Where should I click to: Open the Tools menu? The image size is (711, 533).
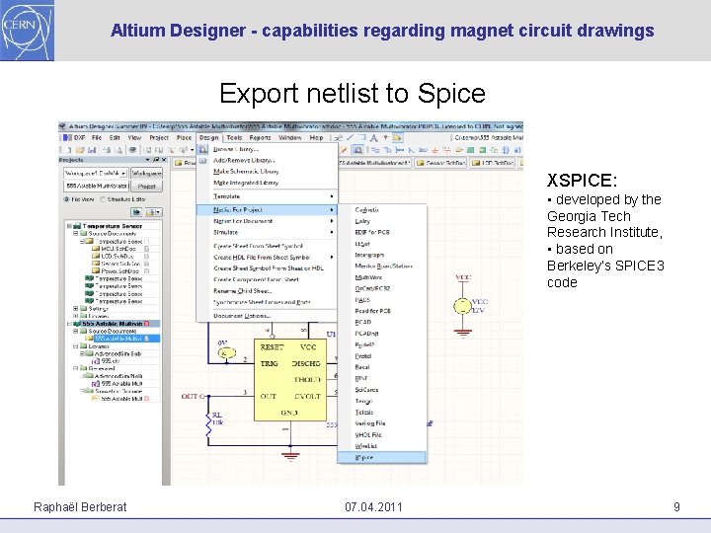(234, 138)
